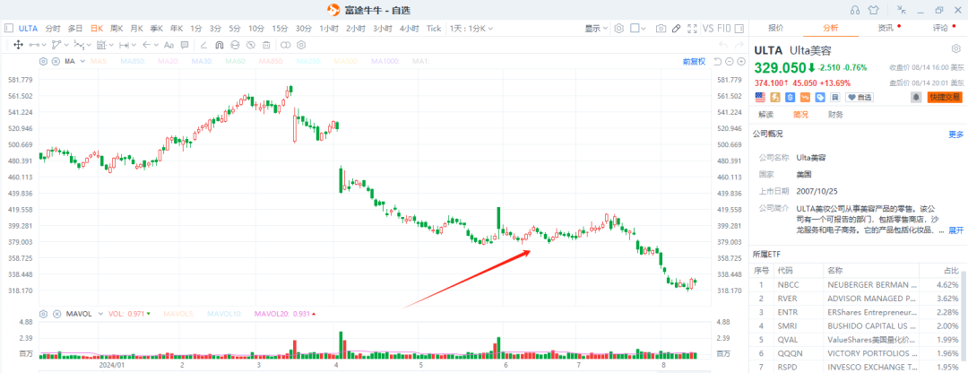
Task: Remove MAVOL indicator with the X icon
Action: pos(56,314)
